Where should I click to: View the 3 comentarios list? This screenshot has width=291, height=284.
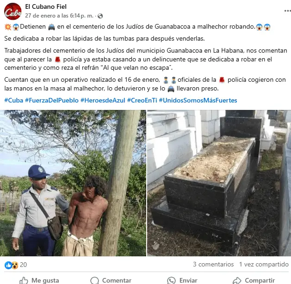click(x=213, y=264)
